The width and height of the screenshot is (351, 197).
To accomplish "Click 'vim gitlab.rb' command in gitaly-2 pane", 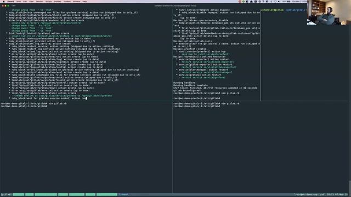I will click(230, 103).
